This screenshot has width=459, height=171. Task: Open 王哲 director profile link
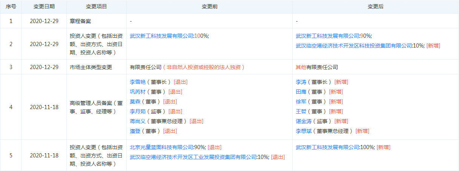pos(301,111)
